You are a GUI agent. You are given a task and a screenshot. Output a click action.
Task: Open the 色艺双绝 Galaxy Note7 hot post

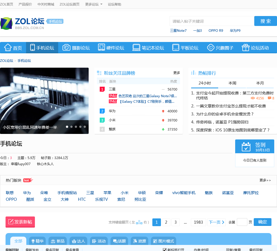[x=148, y=96]
